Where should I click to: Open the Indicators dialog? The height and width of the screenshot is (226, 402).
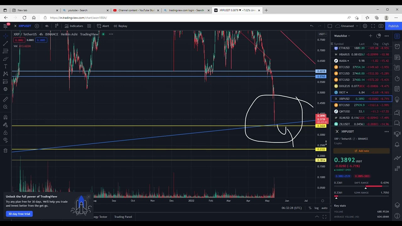pos(74,26)
